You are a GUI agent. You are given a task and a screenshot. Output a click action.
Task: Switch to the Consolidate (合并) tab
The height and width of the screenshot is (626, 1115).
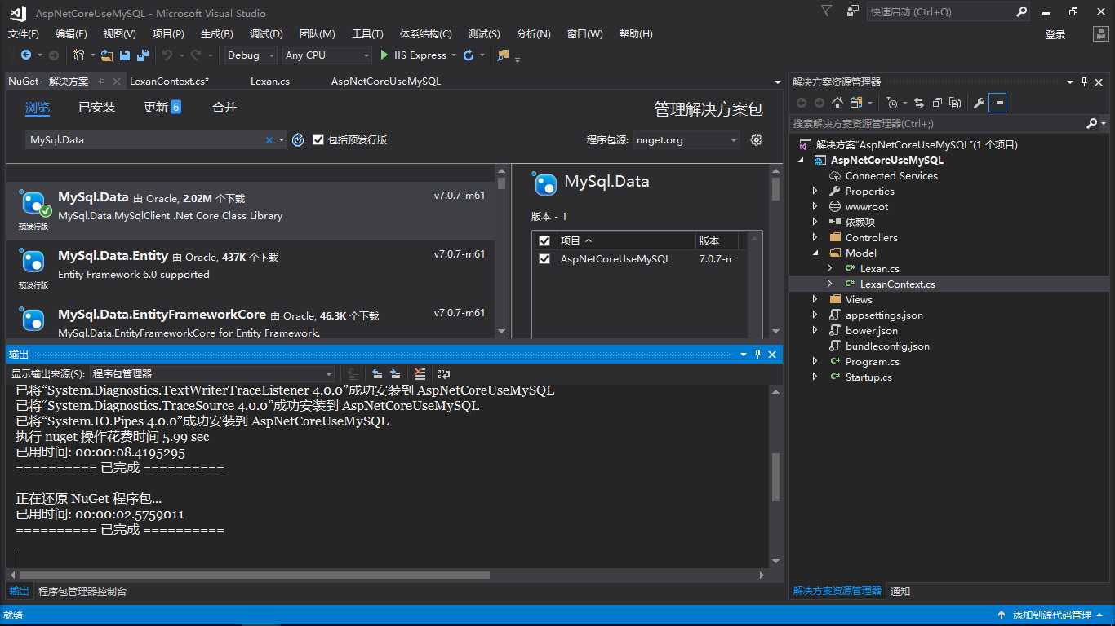pyautogui.click(x=224, y=108)
